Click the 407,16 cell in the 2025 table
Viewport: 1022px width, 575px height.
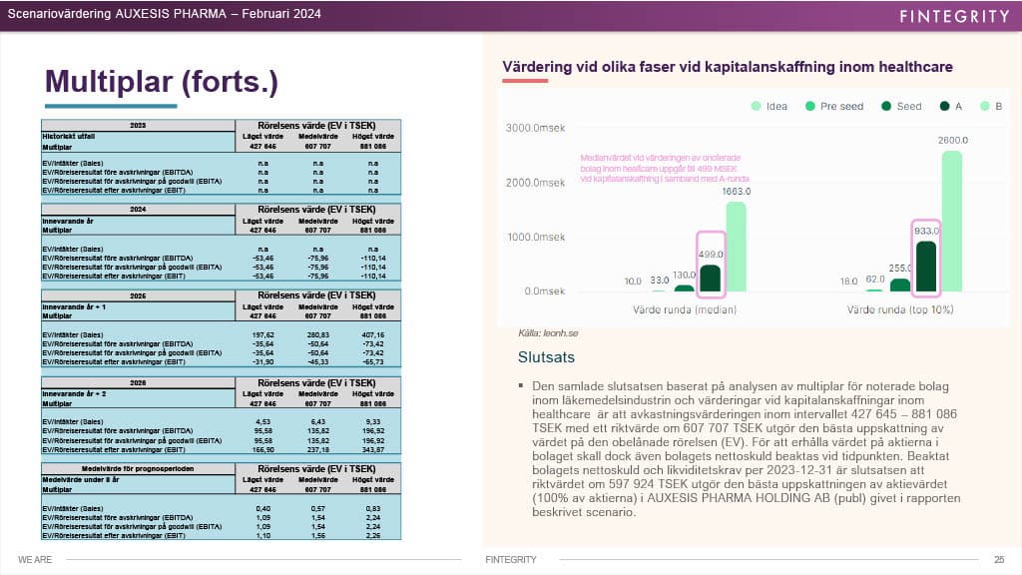tap(373, 334)
